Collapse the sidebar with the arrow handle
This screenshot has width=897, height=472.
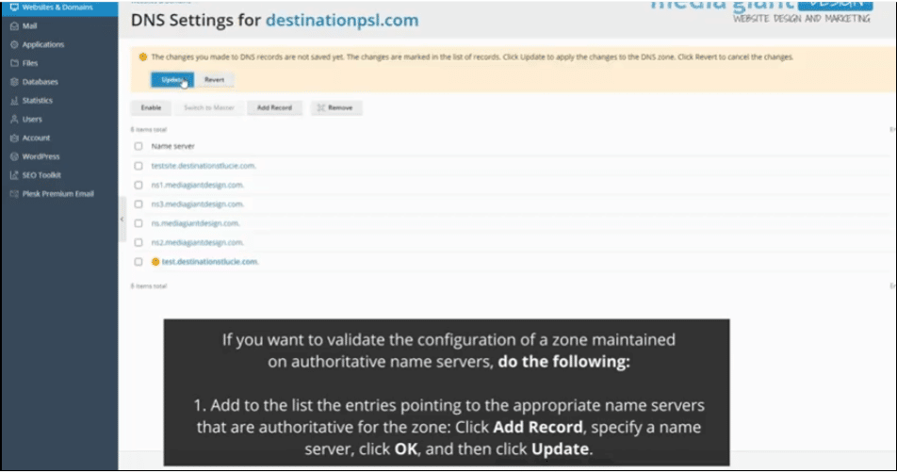122,220
